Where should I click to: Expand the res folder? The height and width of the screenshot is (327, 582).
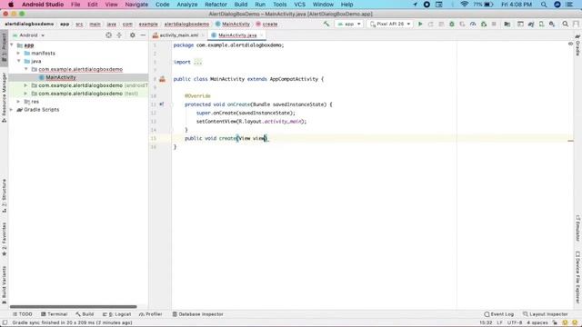[18, 102]
